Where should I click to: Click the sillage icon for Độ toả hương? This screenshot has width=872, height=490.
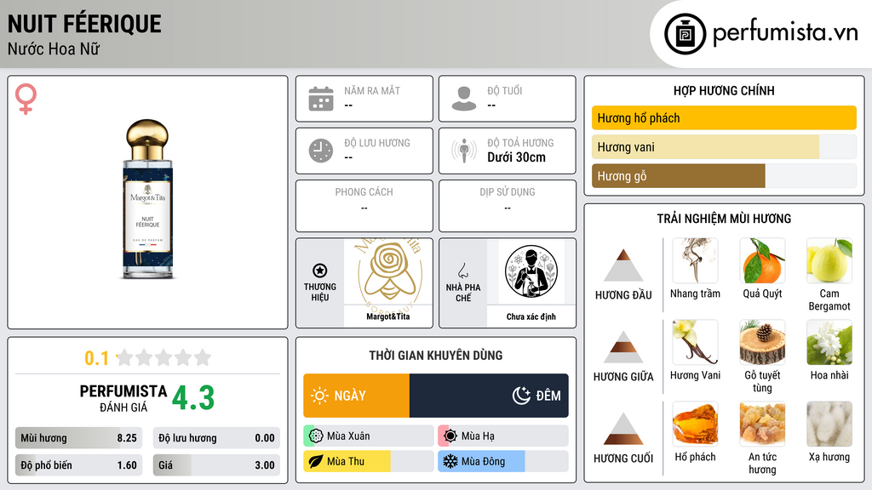click(464, 151)
